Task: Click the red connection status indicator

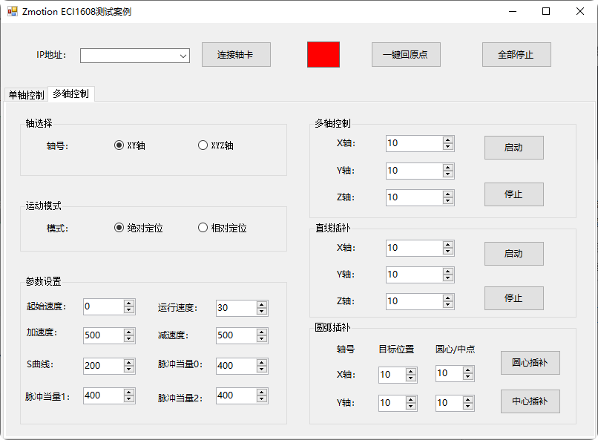Action: click(x=323, y=54)
